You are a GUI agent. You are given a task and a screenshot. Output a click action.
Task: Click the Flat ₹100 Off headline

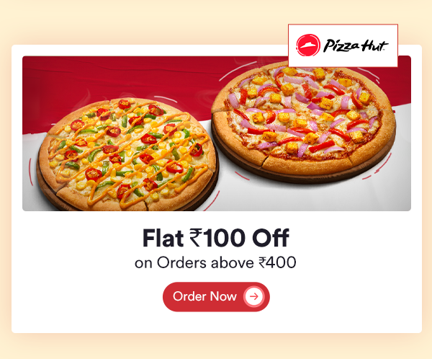tap(216, 238)
